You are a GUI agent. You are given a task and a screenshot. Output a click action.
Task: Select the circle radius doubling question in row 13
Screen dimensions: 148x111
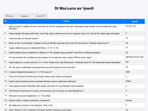click(66, 86)
